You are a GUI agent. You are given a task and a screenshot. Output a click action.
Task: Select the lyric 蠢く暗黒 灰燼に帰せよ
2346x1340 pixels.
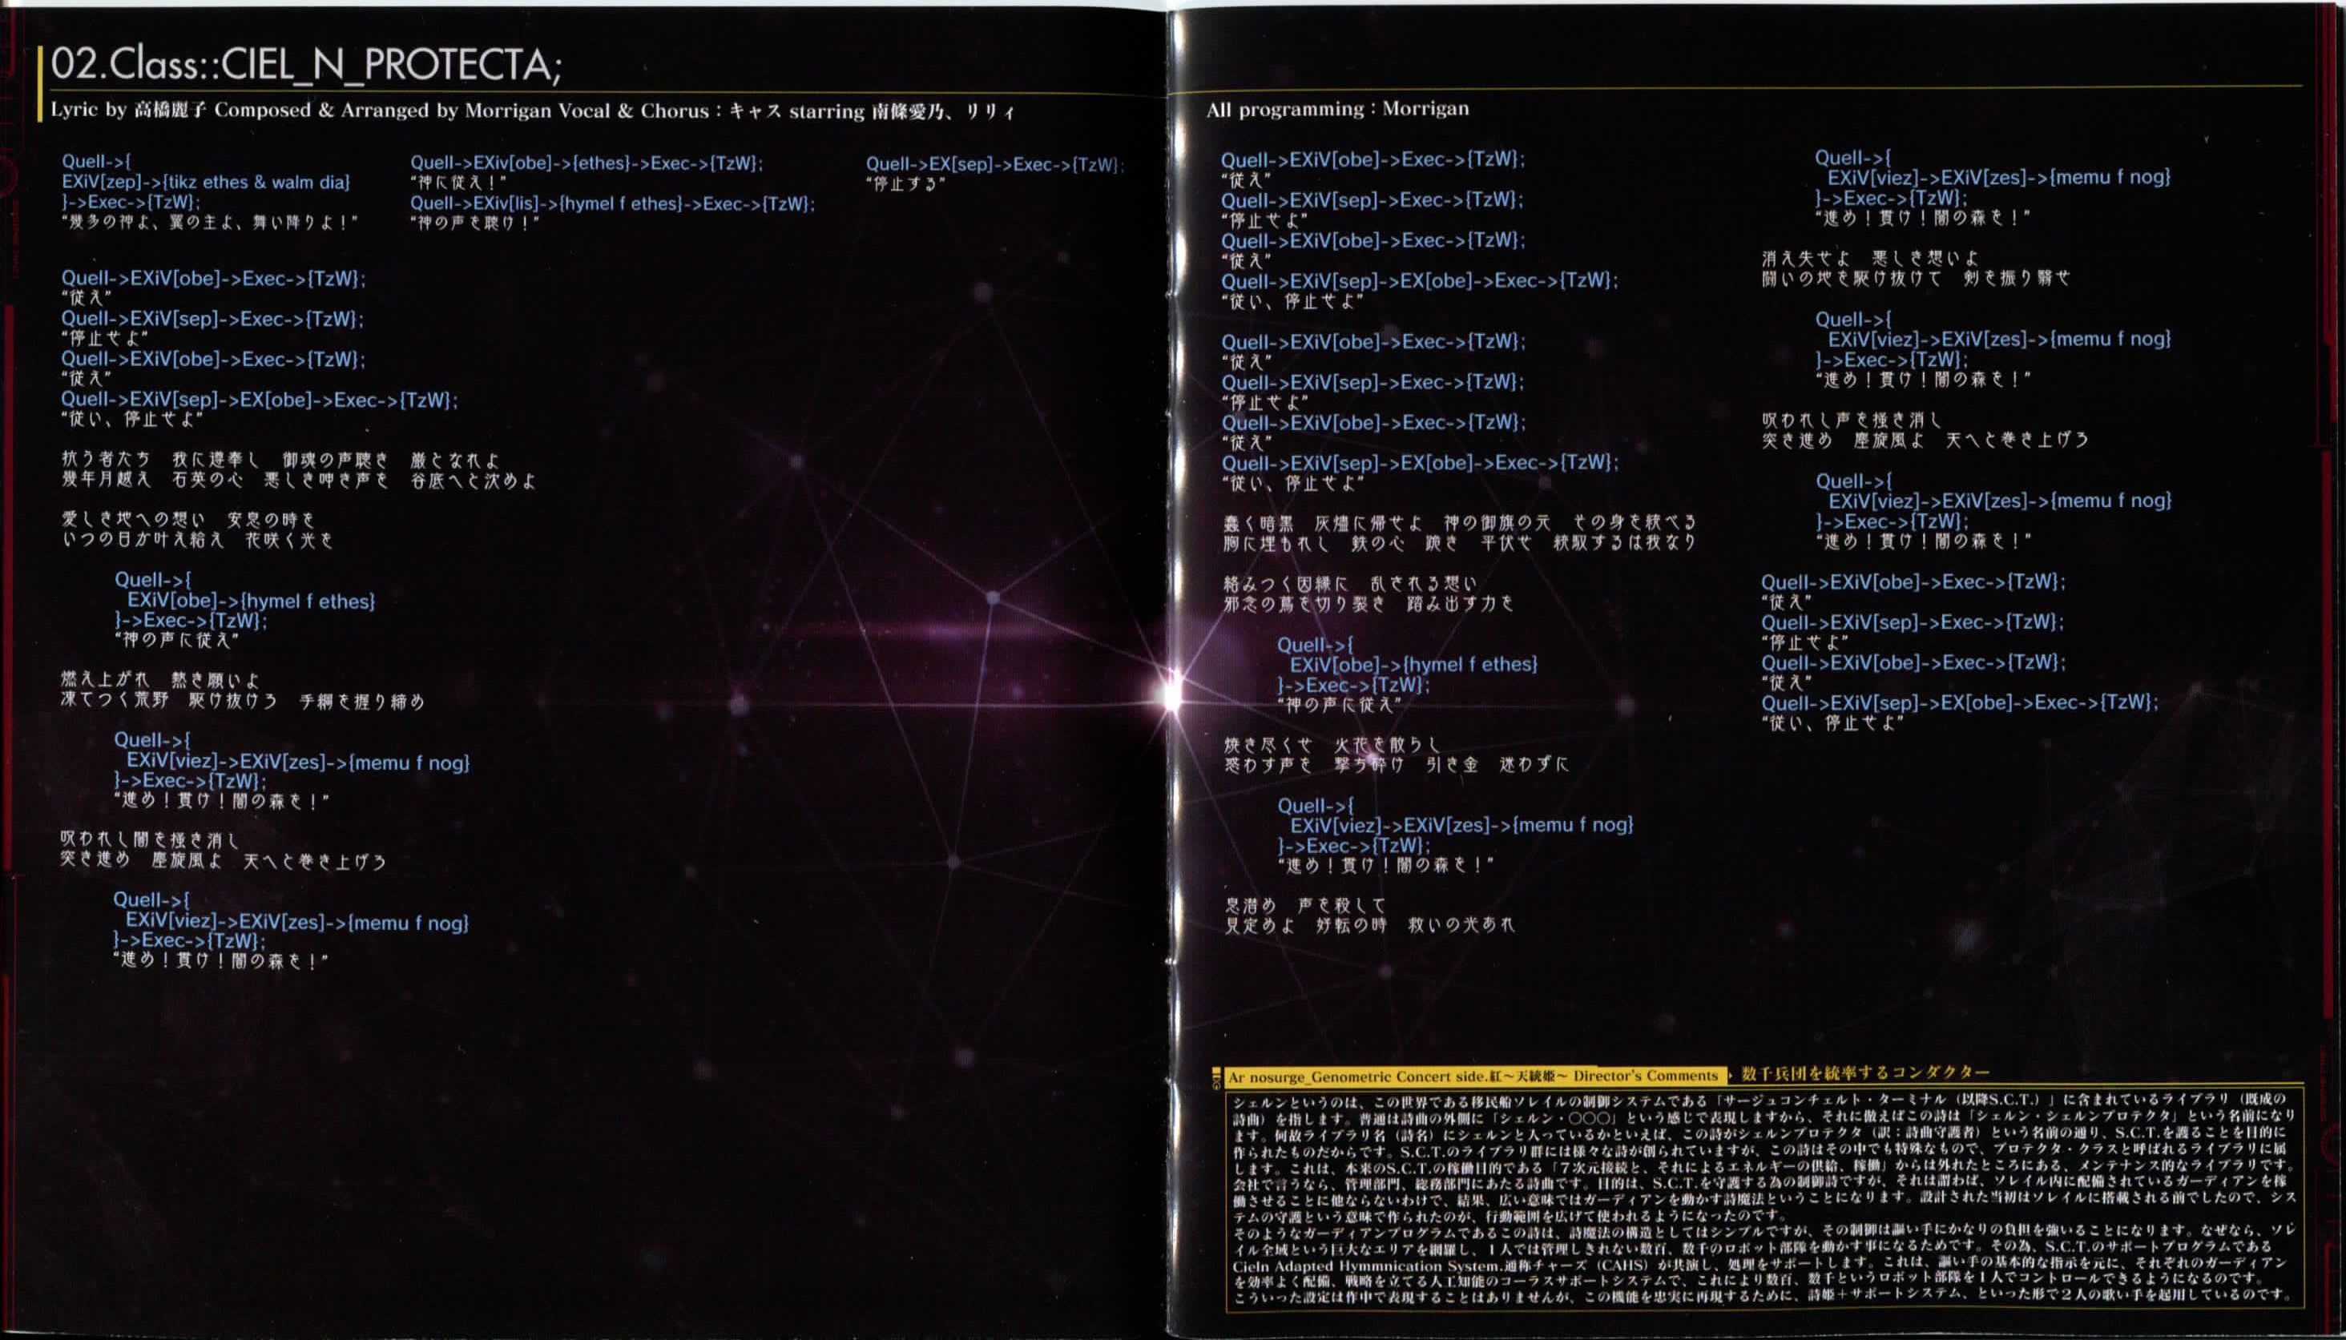1459,523
